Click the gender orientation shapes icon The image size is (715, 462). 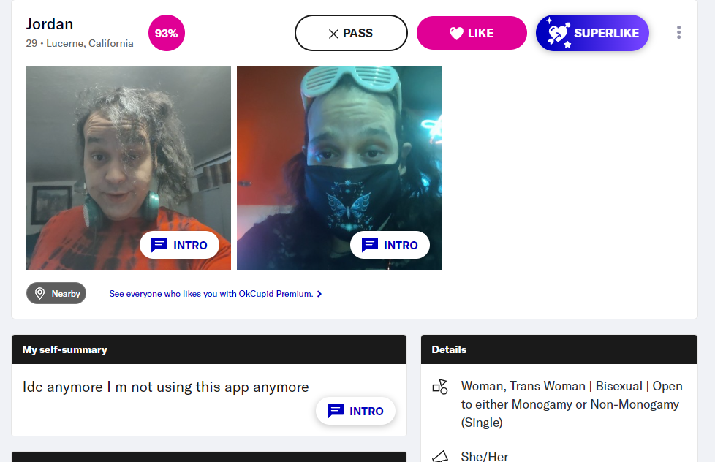(440, 387)
